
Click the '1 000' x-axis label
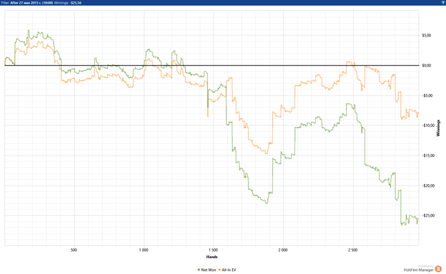pos(143,250)
